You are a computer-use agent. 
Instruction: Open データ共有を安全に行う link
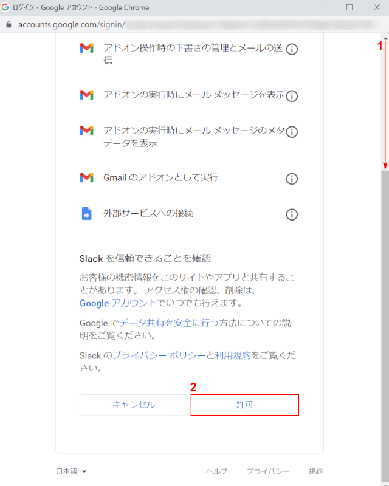[169, 323]
